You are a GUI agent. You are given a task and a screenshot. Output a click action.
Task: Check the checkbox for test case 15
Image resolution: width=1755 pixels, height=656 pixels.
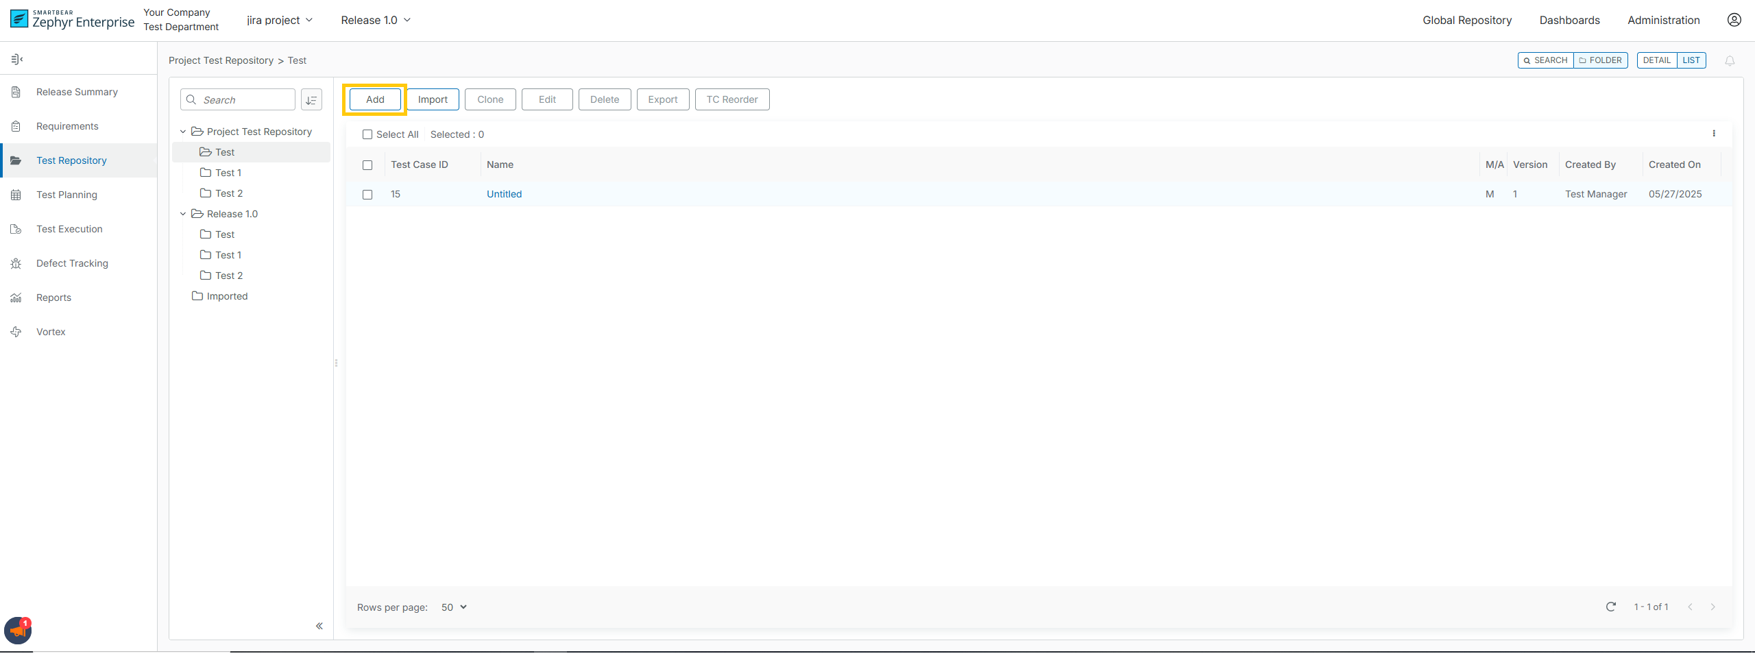pyautogui.click(x=367, y=195)
